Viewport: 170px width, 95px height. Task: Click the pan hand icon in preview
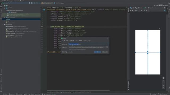click(163, 78)
